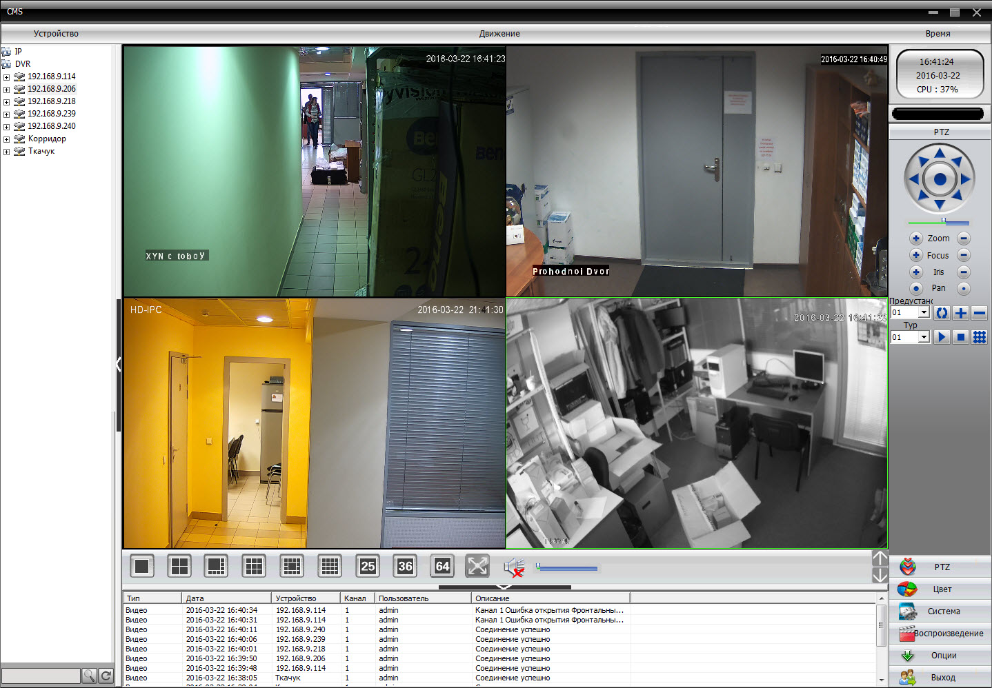This screenshot has width=992, height=688.
Task: Expand the Коридор device node
Action: pyautogui.click(x=6, y=139)
